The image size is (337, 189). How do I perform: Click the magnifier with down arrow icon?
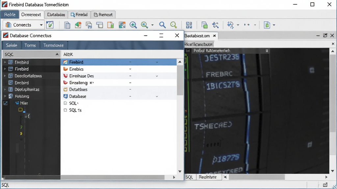[133, 25]
